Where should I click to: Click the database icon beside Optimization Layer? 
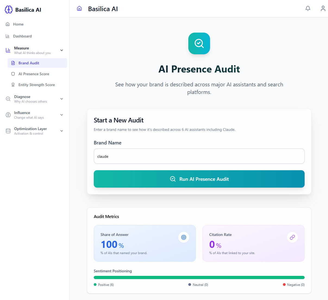click(x=7, y=131)
